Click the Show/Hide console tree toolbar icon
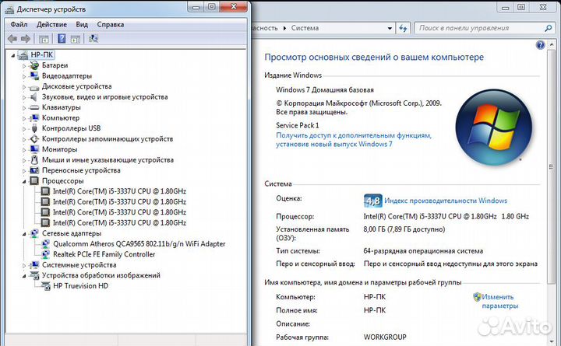Screen dimensions: 561x346 coord(44,39)
